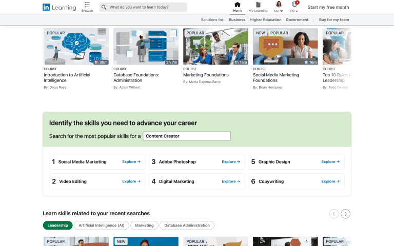Open Introduction to Artificial Intelligence thumbnail

click(x=76, y=47)
